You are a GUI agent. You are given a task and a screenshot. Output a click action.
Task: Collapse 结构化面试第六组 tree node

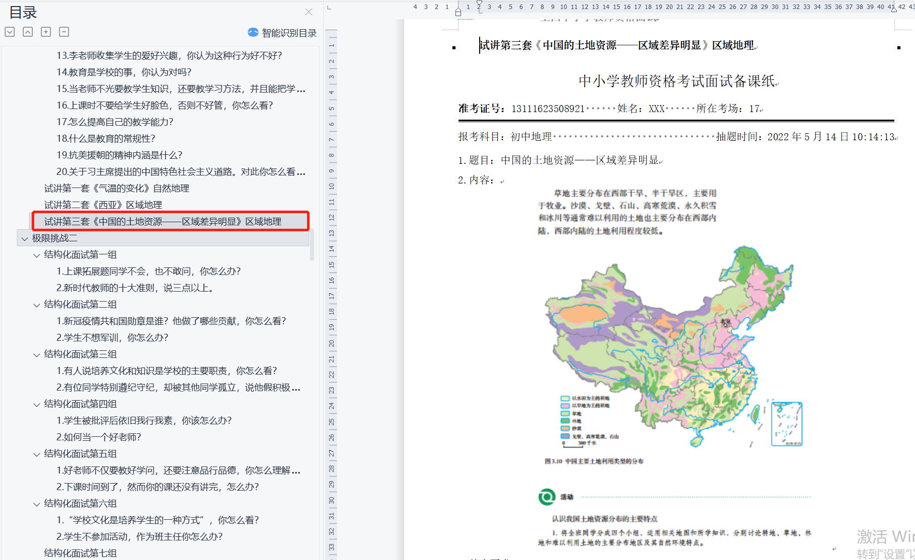click(x=37, y=504)
